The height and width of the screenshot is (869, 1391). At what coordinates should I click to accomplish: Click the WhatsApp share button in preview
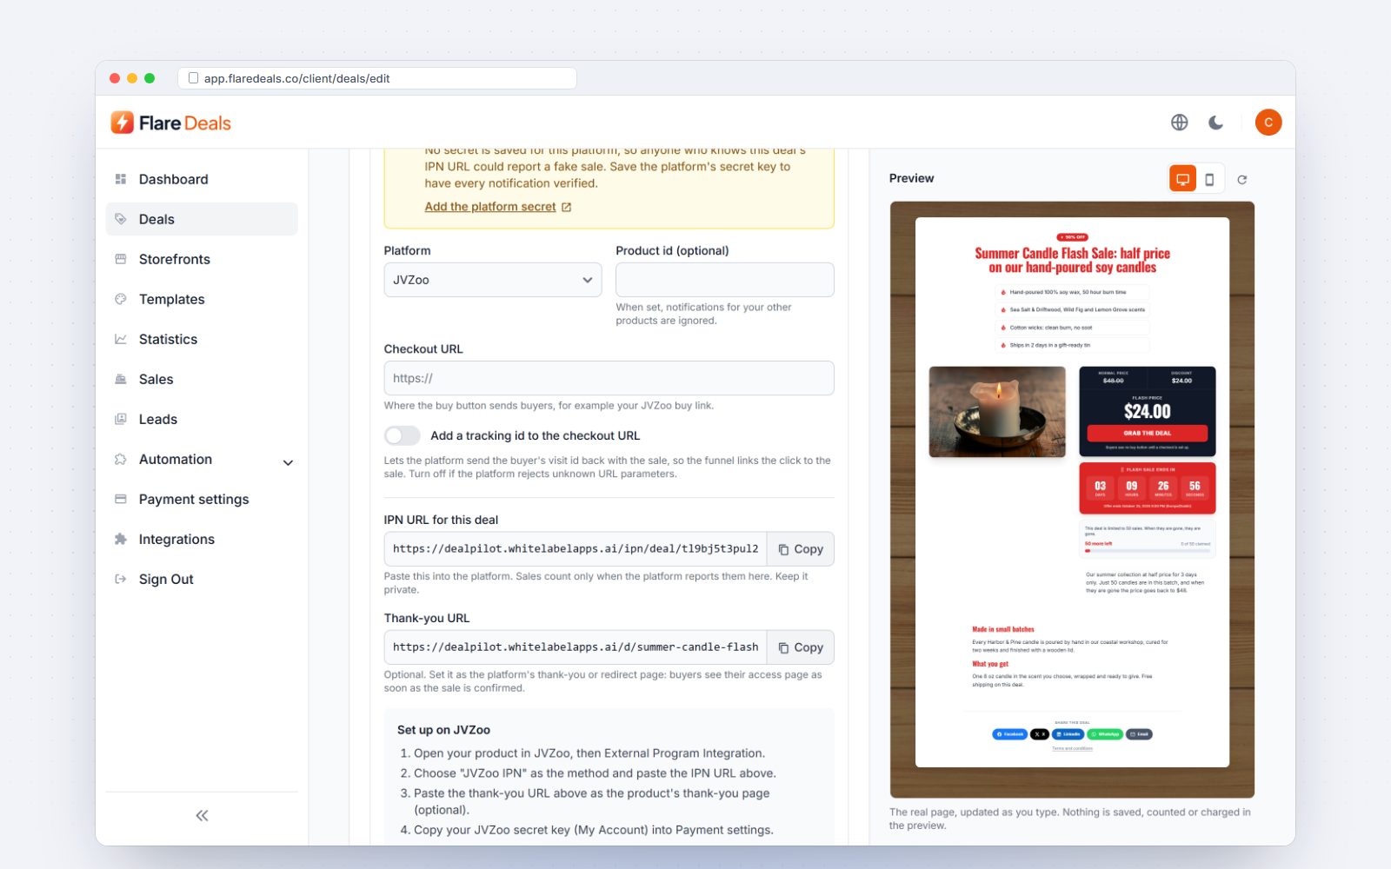1105,734
